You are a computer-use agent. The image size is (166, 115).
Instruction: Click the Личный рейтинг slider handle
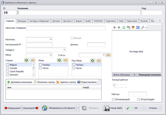point(113,84)
